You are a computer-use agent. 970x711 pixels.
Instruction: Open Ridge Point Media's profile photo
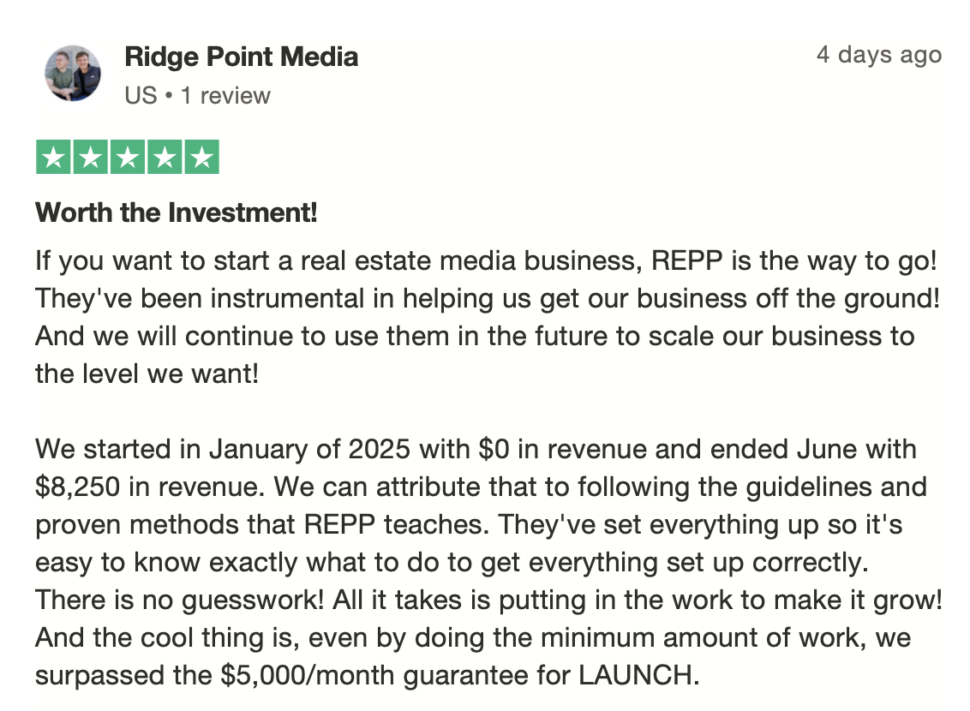point(73,73)
